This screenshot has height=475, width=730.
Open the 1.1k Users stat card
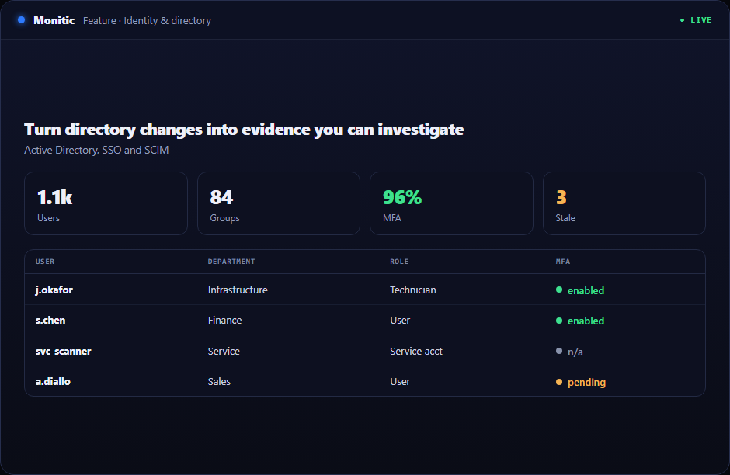(x=106, y=203)
